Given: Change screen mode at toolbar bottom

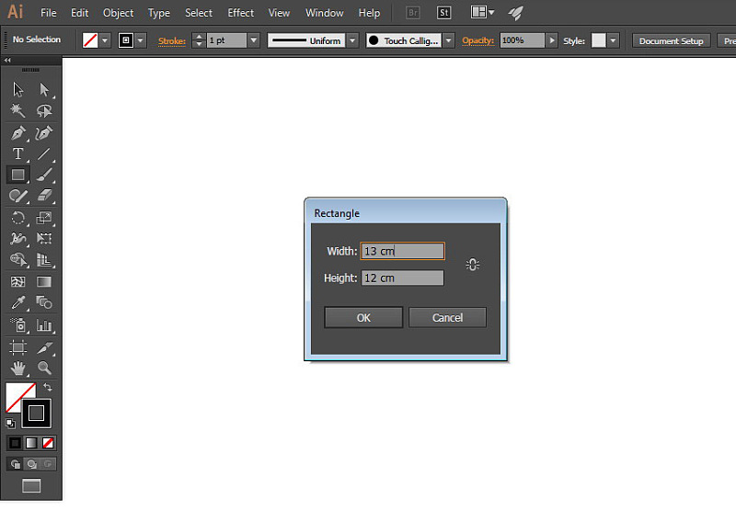Looking at the screenshot, I should (31, 485).
